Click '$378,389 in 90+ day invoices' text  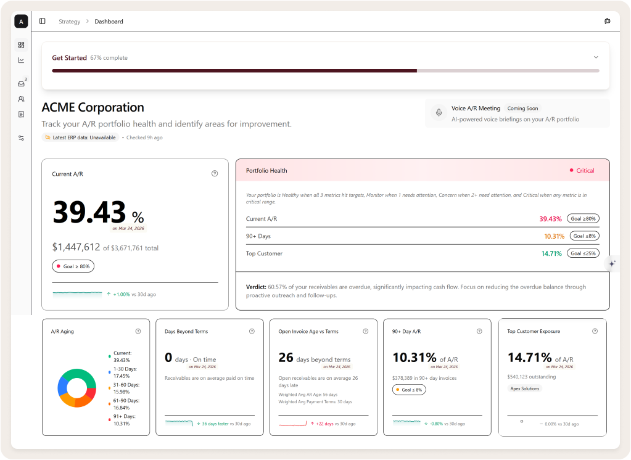click(x=424, y=378)
